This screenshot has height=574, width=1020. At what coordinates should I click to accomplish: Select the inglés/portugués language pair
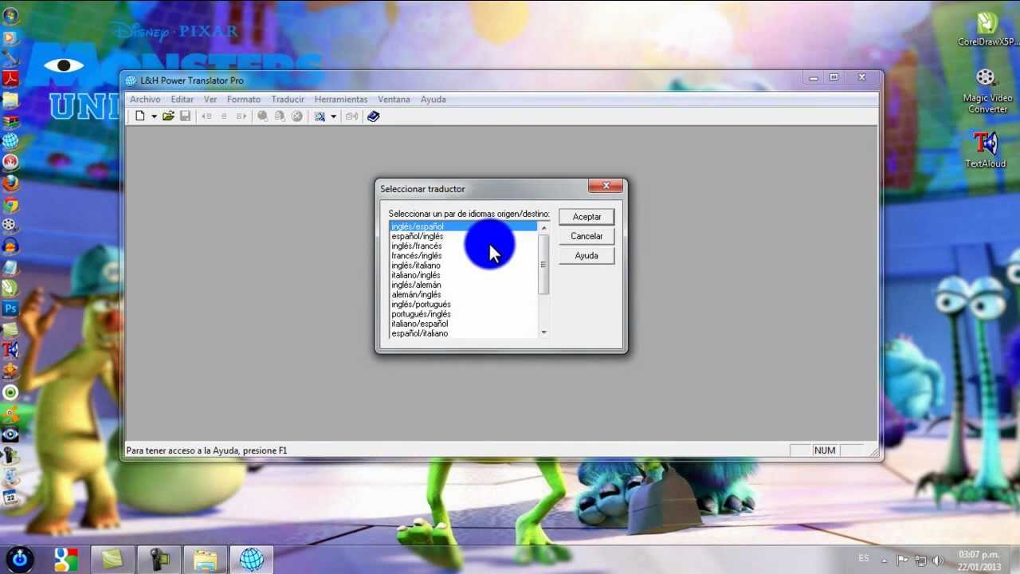pyautogui.click(x=464, y=305)
